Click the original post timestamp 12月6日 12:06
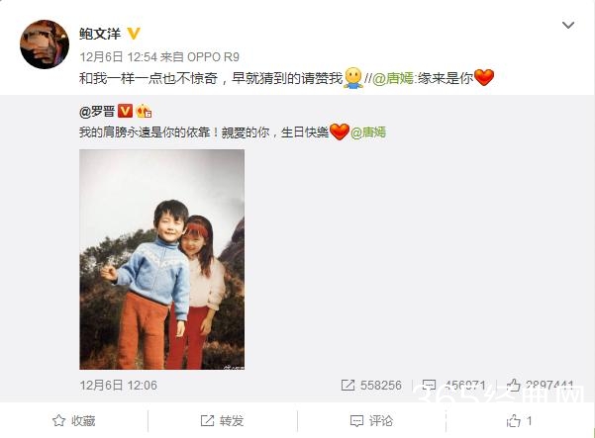This screenshot has width=595, height=438. point(118,386)
